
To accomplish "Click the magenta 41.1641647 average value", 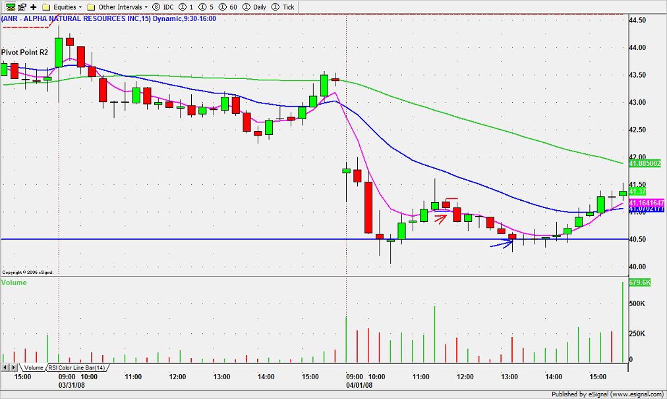I will [646, 203].
